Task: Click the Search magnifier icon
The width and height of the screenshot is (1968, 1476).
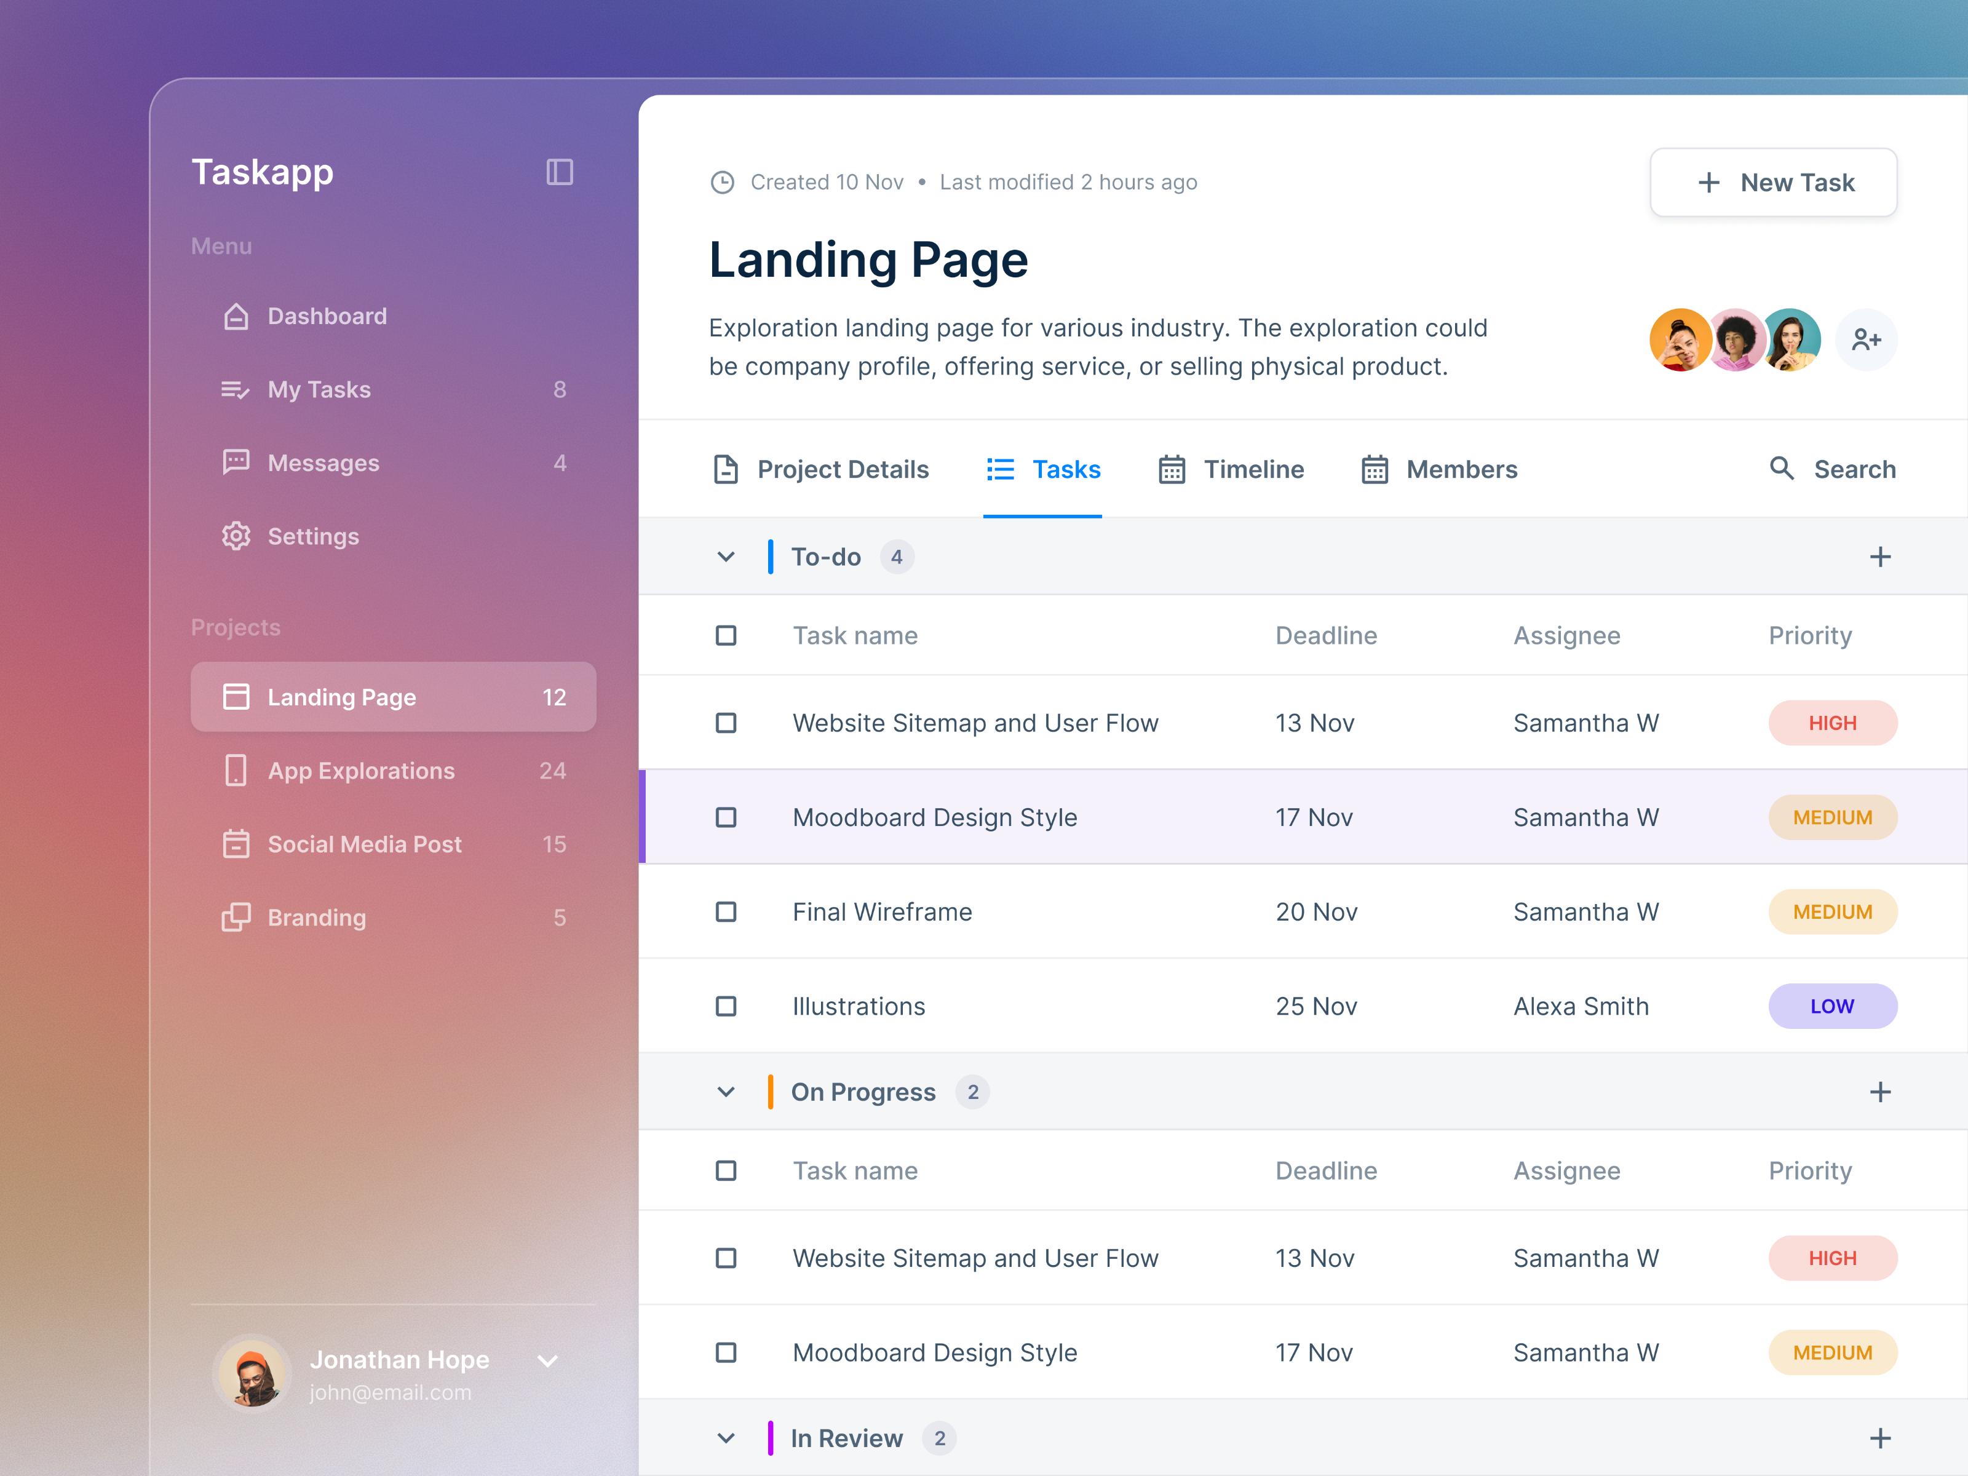Action: (x=1781, y=468)
